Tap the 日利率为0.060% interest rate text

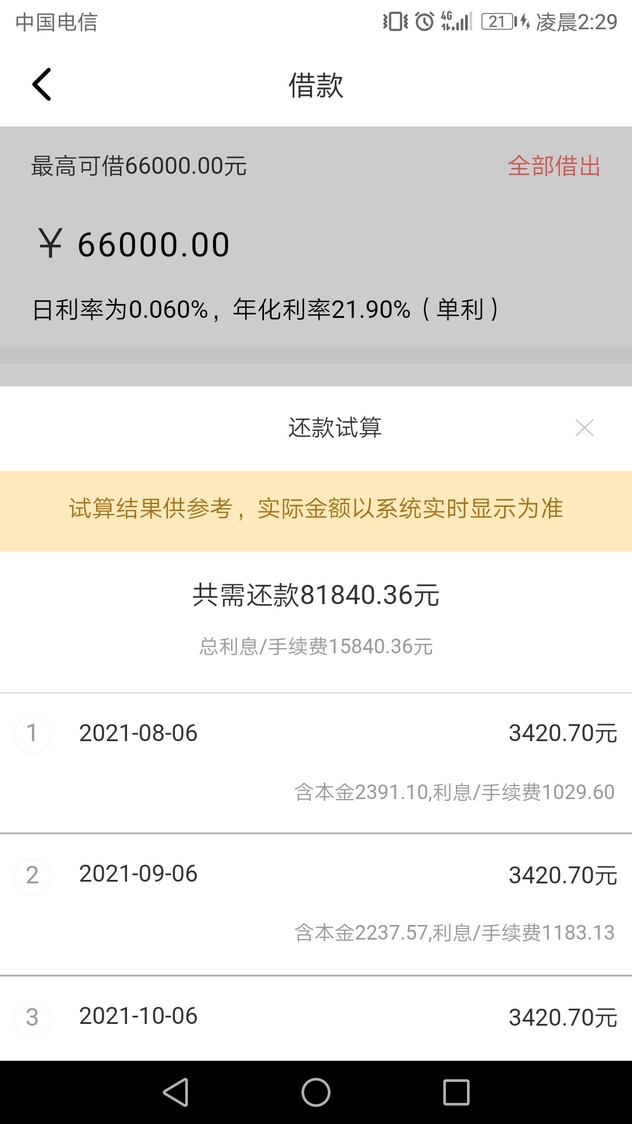(x=120, y=309)
